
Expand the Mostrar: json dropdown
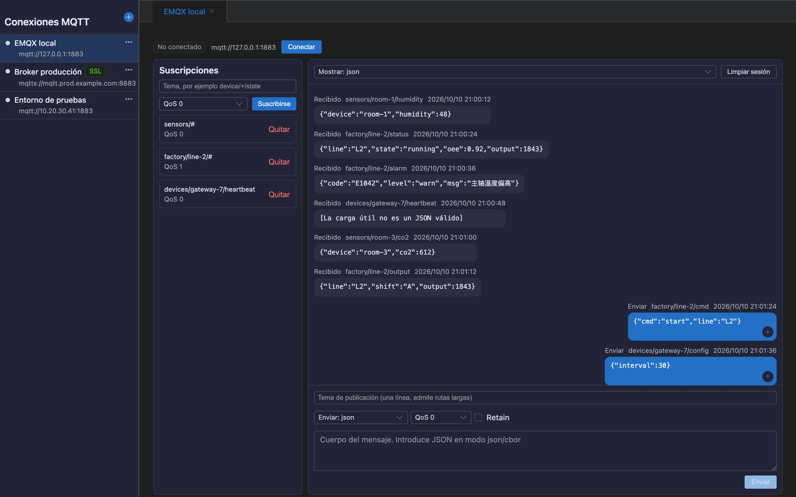point(515,72)
